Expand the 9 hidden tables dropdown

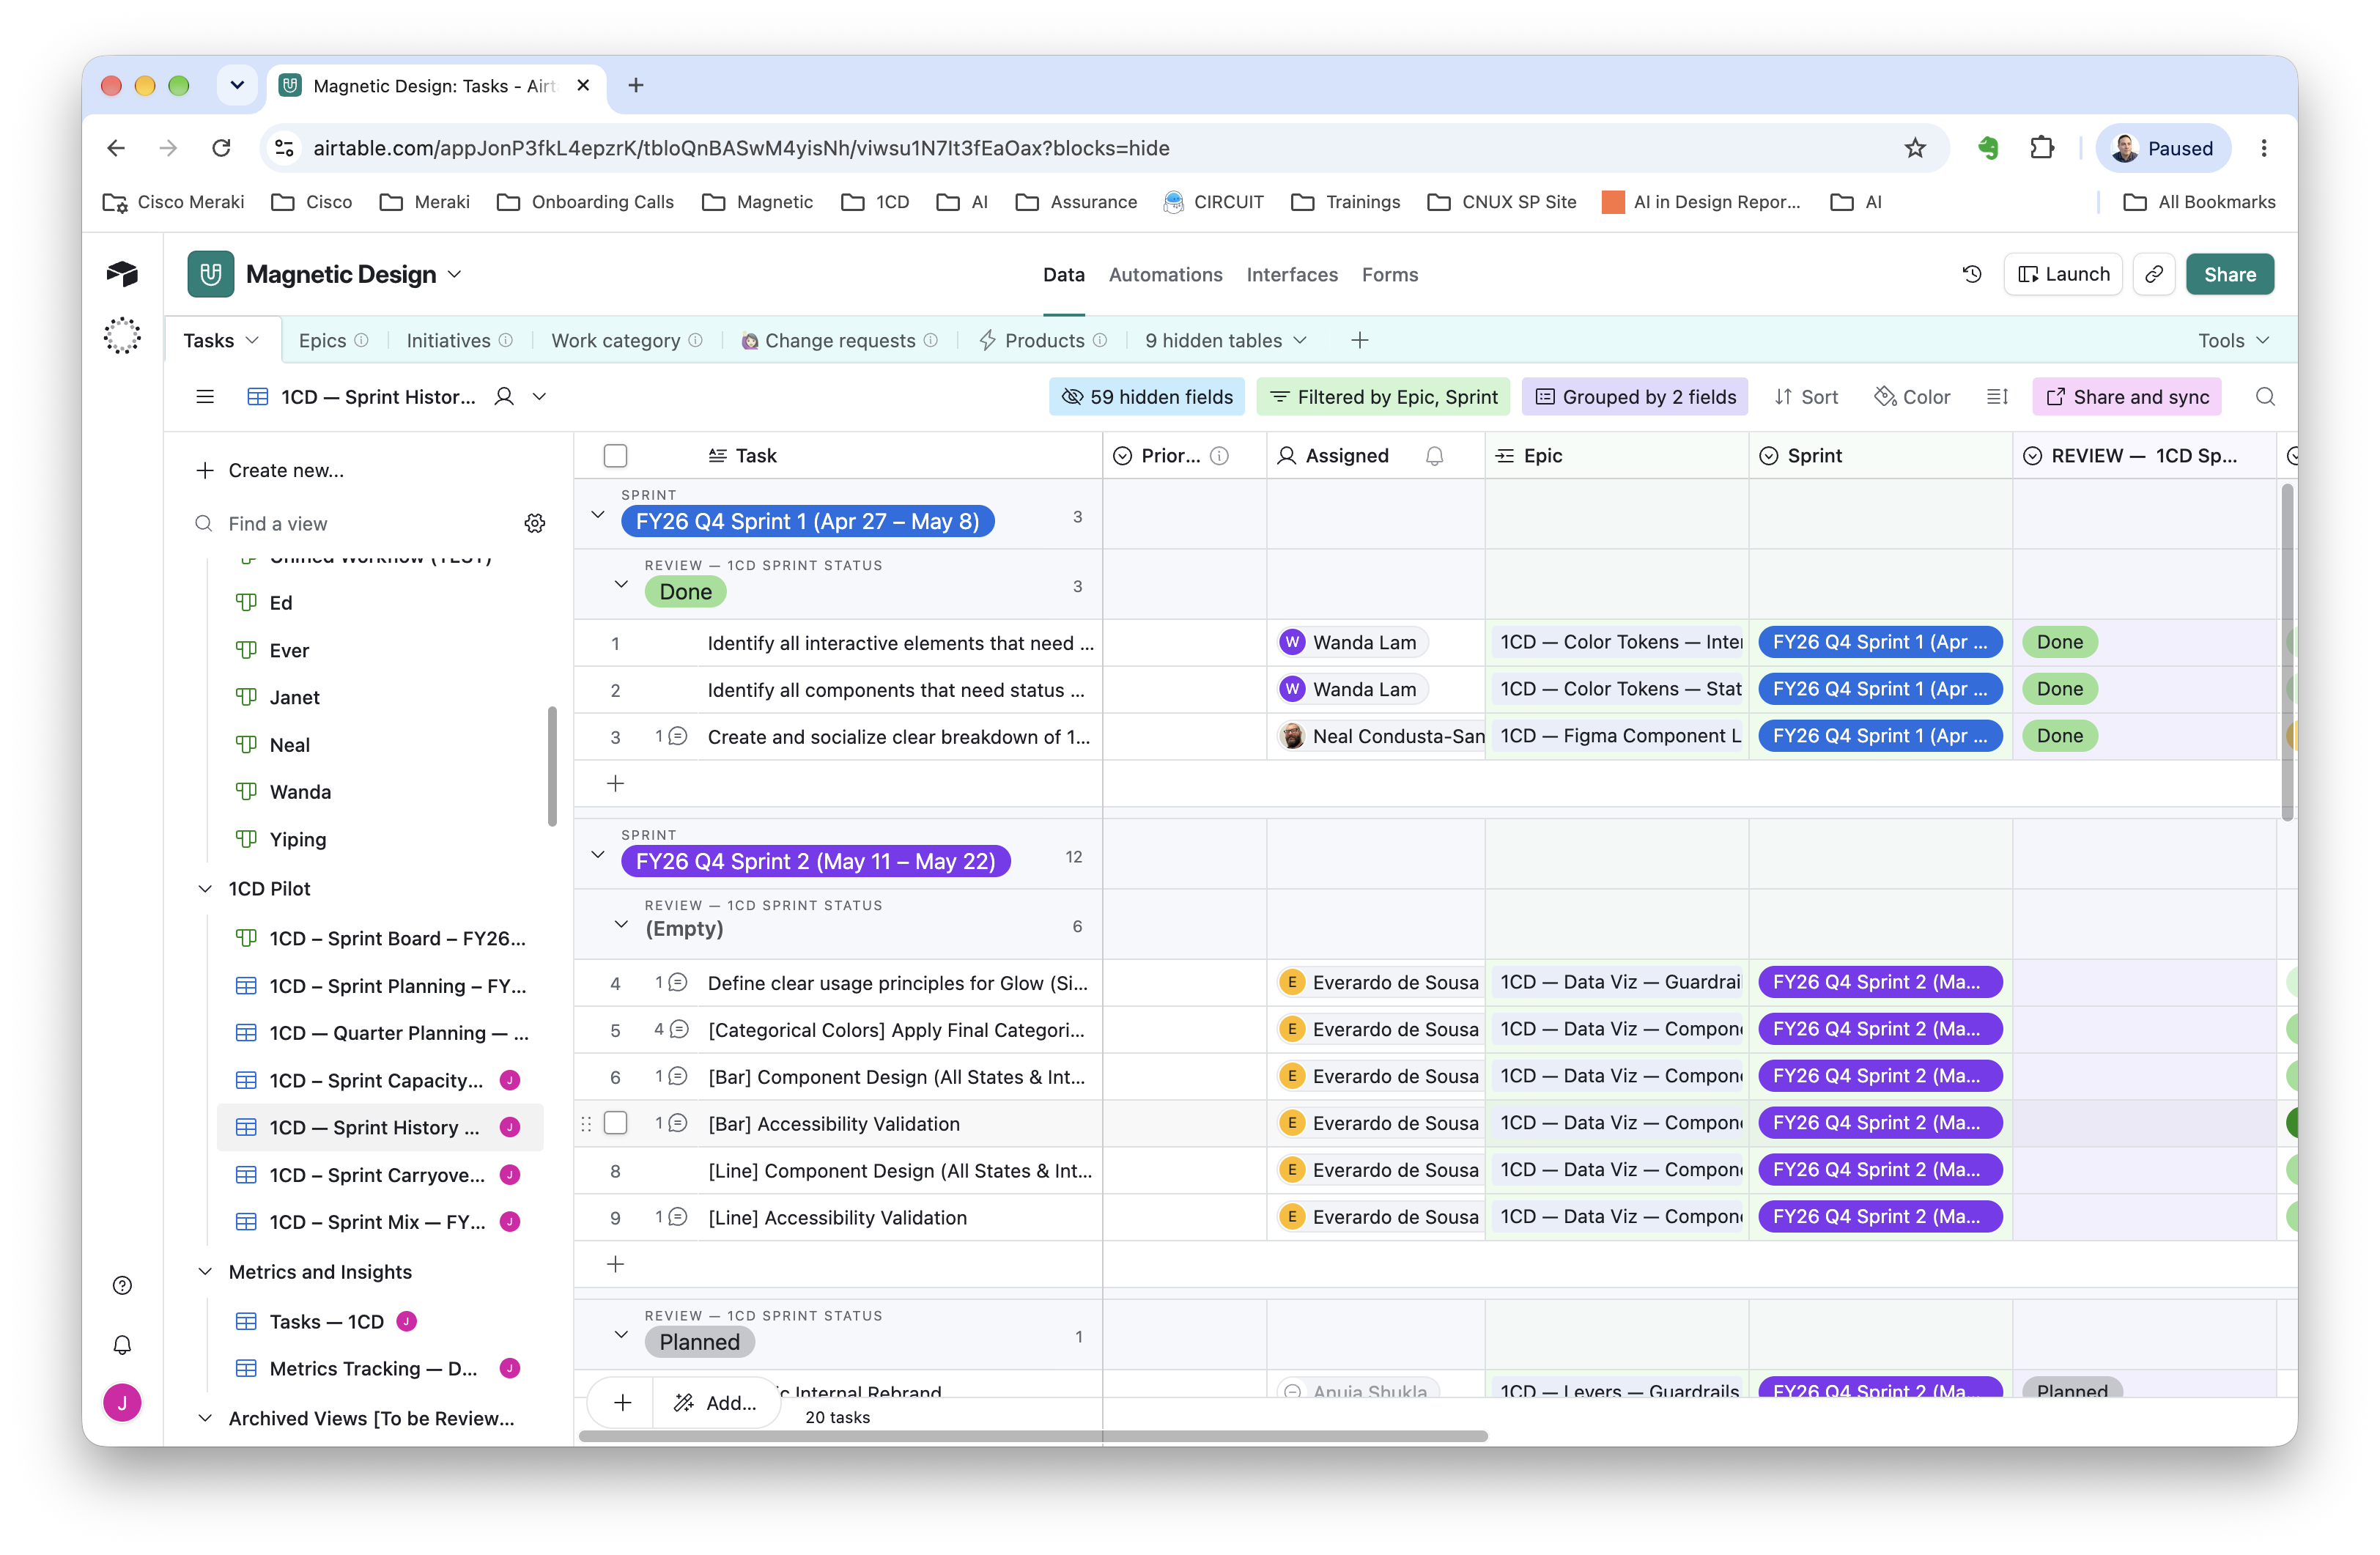(1226, 341)
